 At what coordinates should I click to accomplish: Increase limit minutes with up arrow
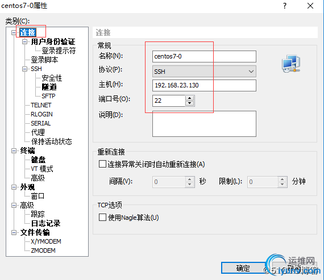[x=283, y=179]
